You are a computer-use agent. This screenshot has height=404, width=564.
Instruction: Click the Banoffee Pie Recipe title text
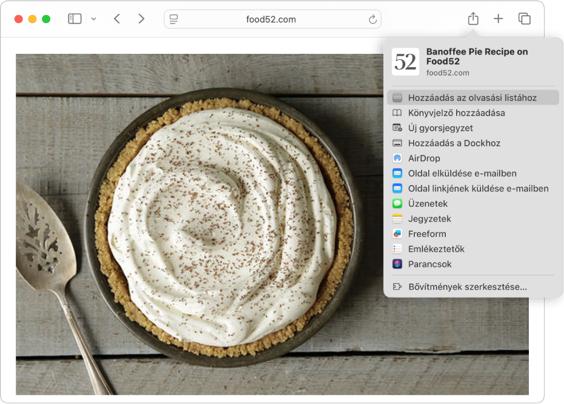(477, 56)
